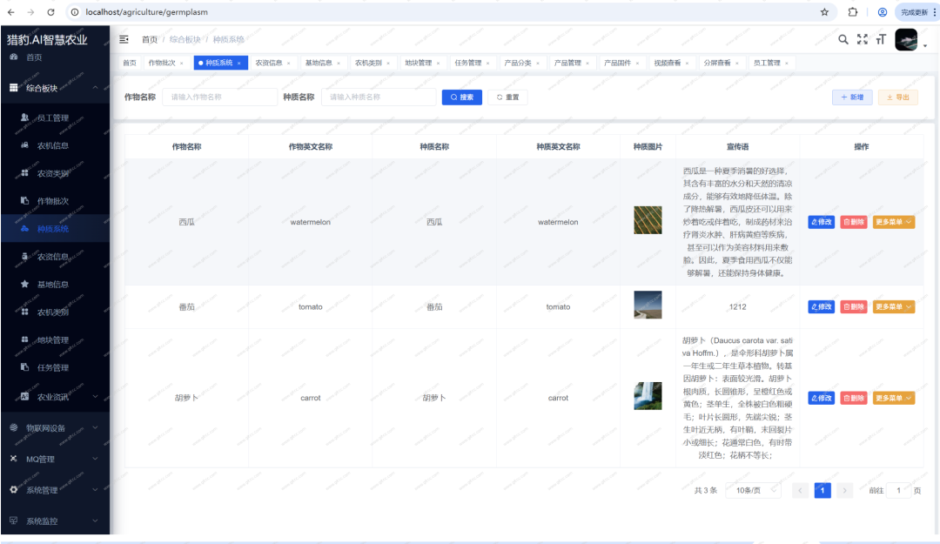Expand the MQ管理 sidebar group
Screen dimensions: 940x544
click(x=55, y=459)
